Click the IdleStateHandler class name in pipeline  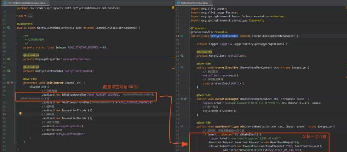coord(74,95)
